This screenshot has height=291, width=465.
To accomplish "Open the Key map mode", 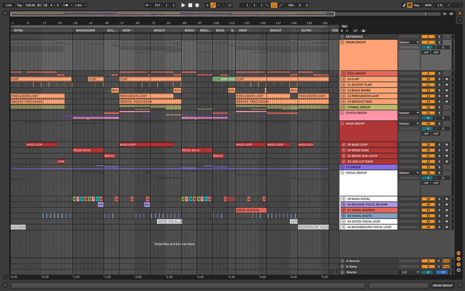I will [417, 5].
